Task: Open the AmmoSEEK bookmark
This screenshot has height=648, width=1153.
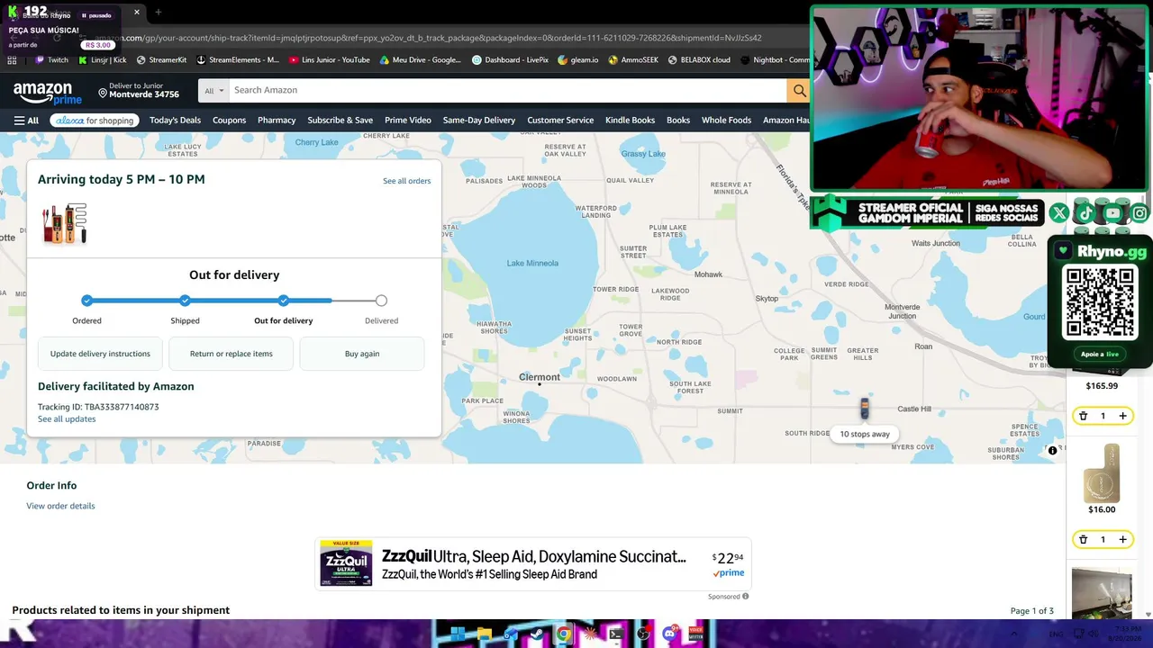Action: point(633,60)
